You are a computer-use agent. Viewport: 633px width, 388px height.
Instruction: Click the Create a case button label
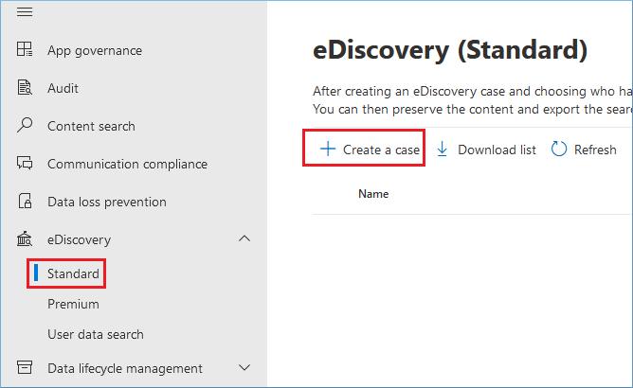coord(382,150)
